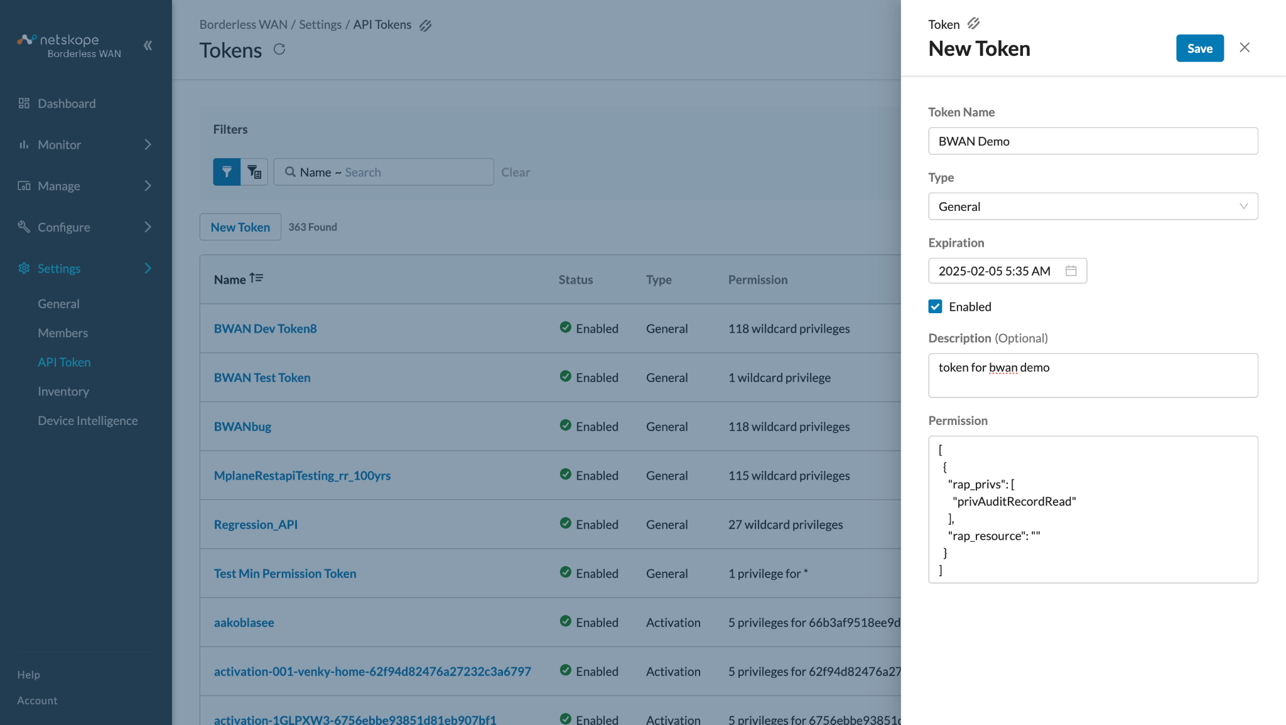
Task: Toggle the Enabled checkbox
Action: [x=935, y=306]
